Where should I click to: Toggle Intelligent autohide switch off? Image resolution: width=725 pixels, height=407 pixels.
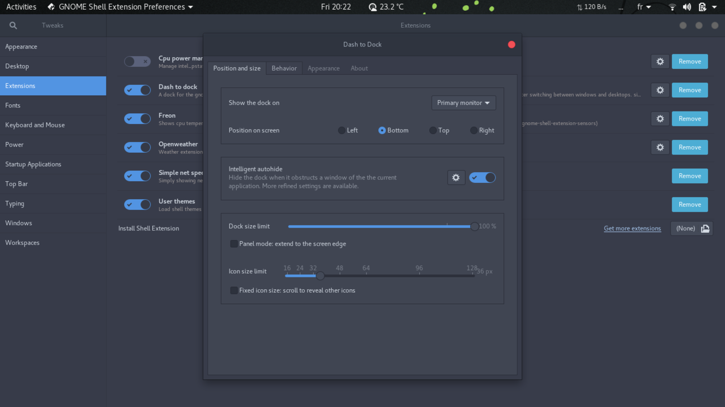pyautogui.click(x=483, y=178)
